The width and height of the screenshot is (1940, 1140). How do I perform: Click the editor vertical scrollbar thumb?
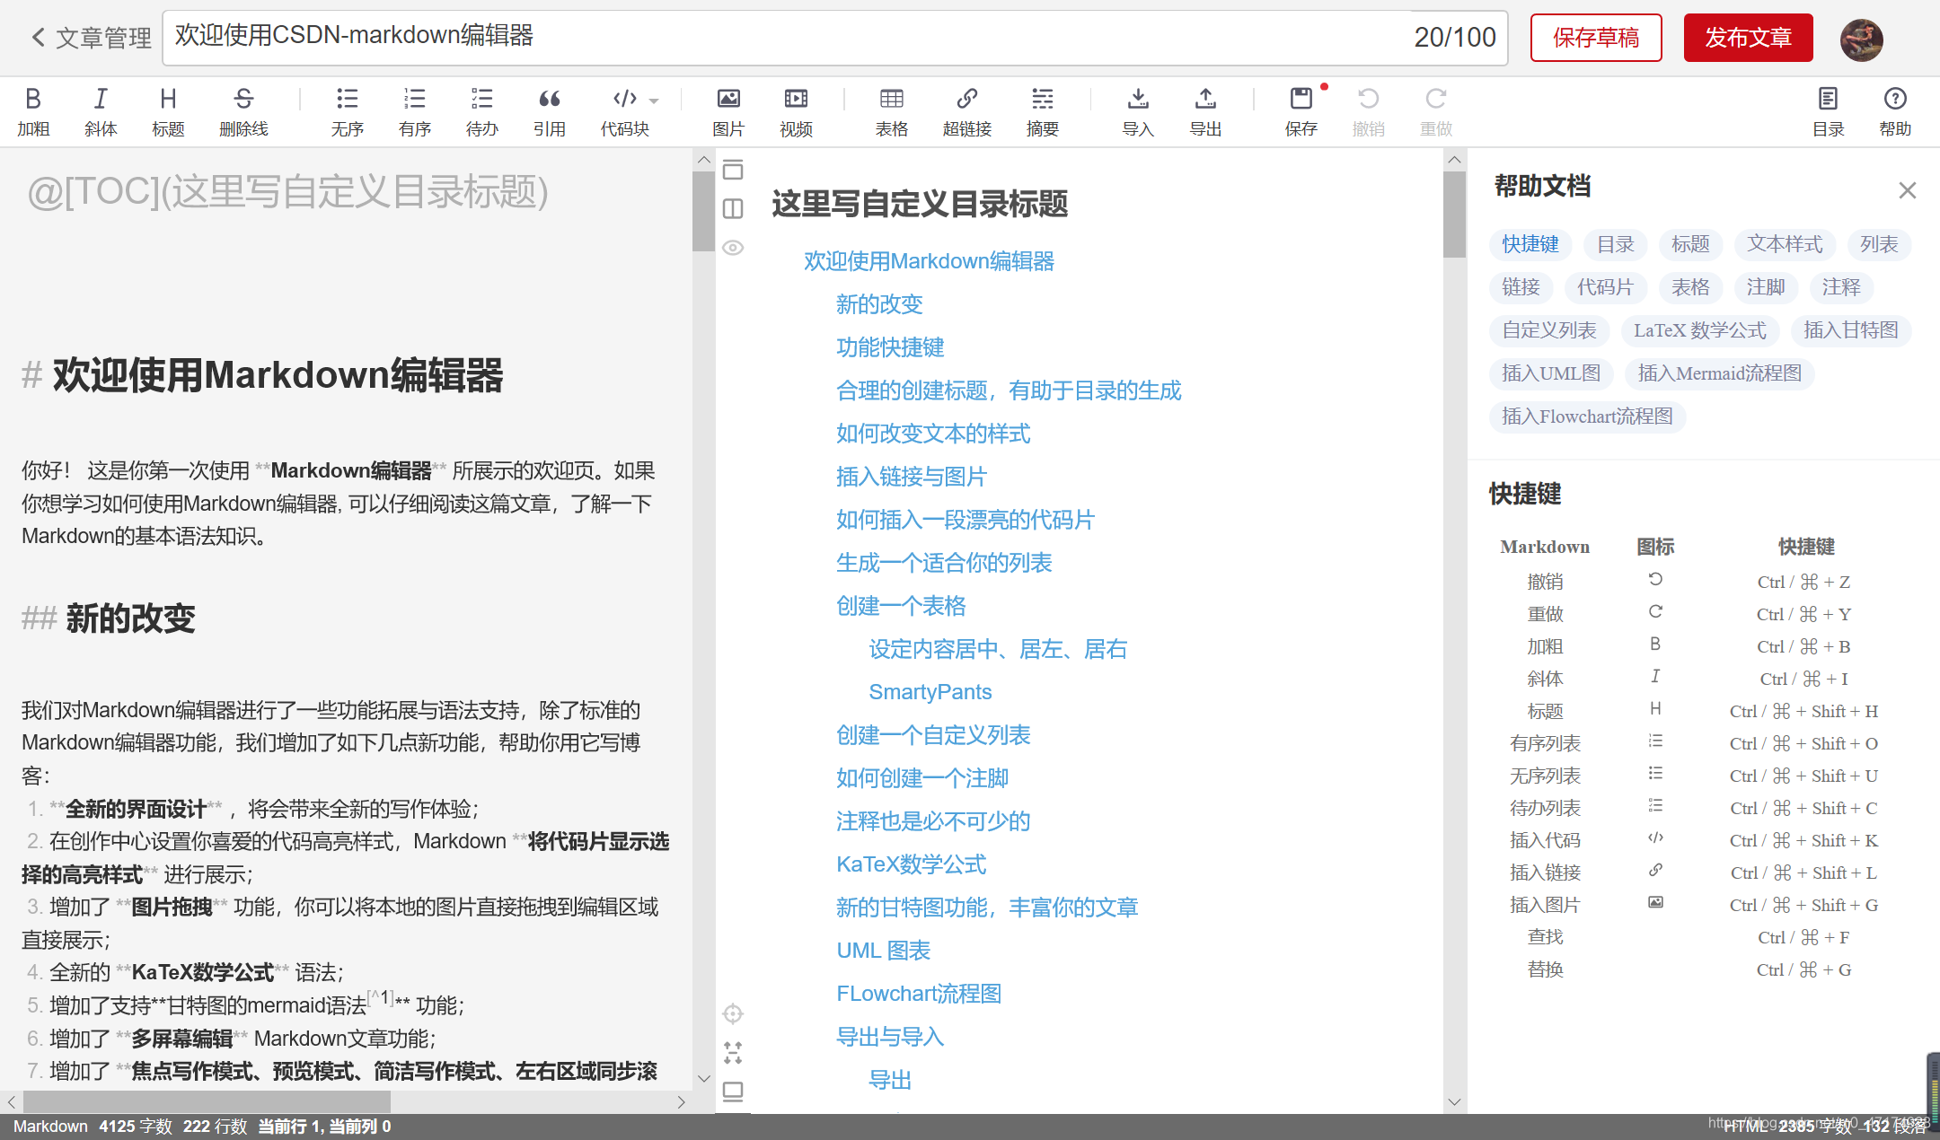tap(703, 212)
